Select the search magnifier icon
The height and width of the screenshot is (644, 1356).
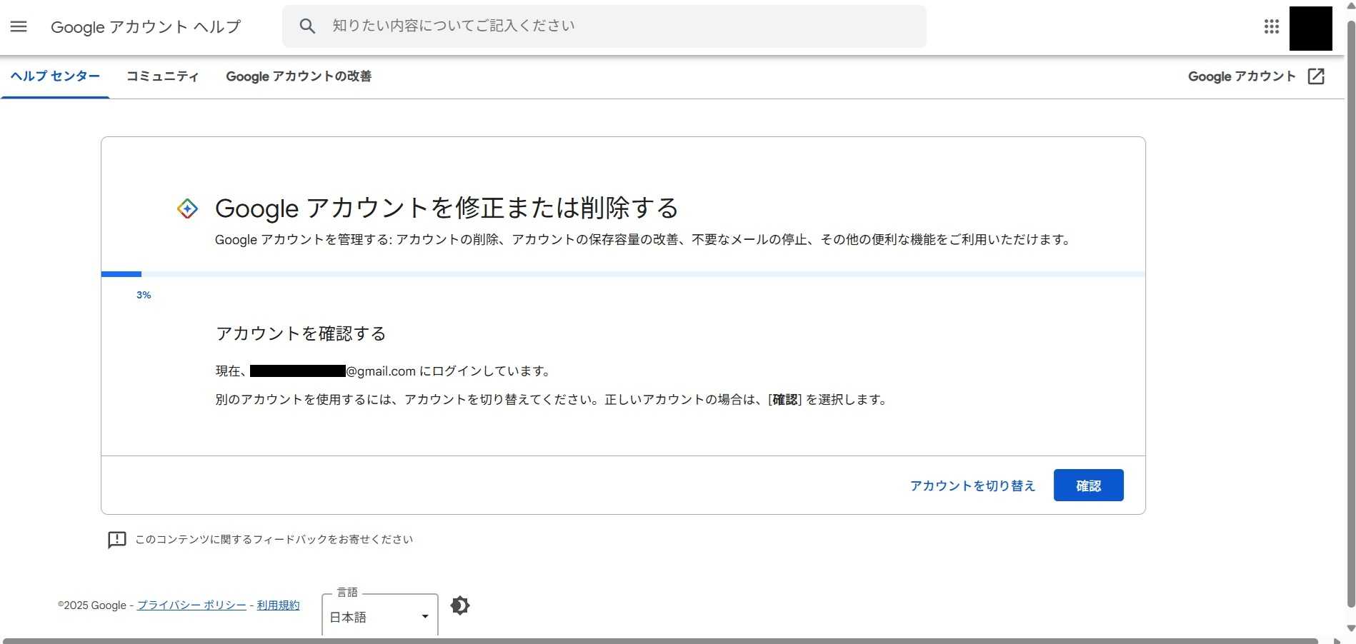point(307,26)
